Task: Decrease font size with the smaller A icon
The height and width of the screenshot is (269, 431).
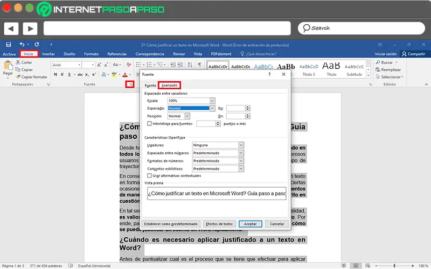Action: pyautogui.click(x=106, y=65)
